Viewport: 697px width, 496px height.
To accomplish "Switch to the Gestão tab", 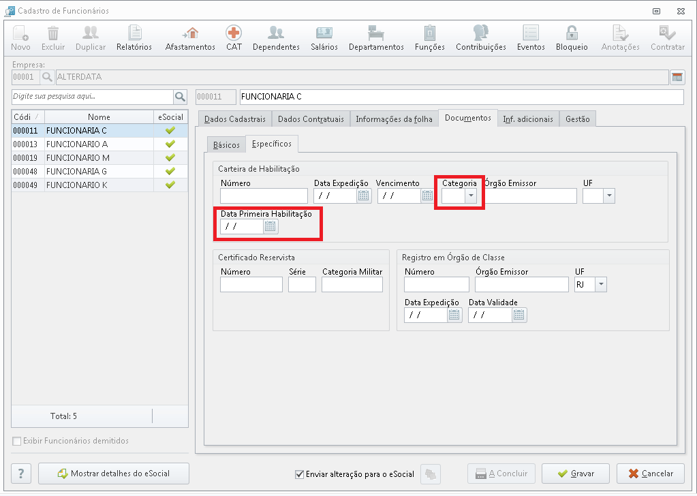I will point(577,119).
